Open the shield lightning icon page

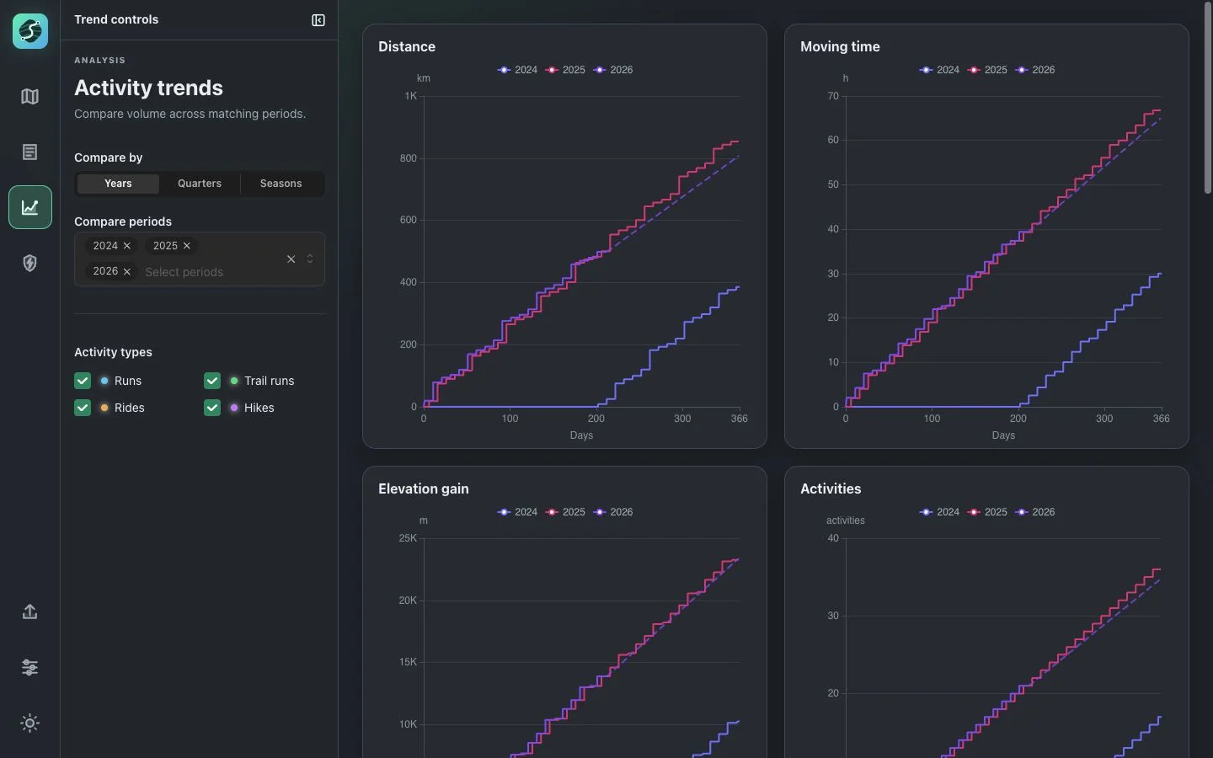pyautogui.click(x=30, y=263)
